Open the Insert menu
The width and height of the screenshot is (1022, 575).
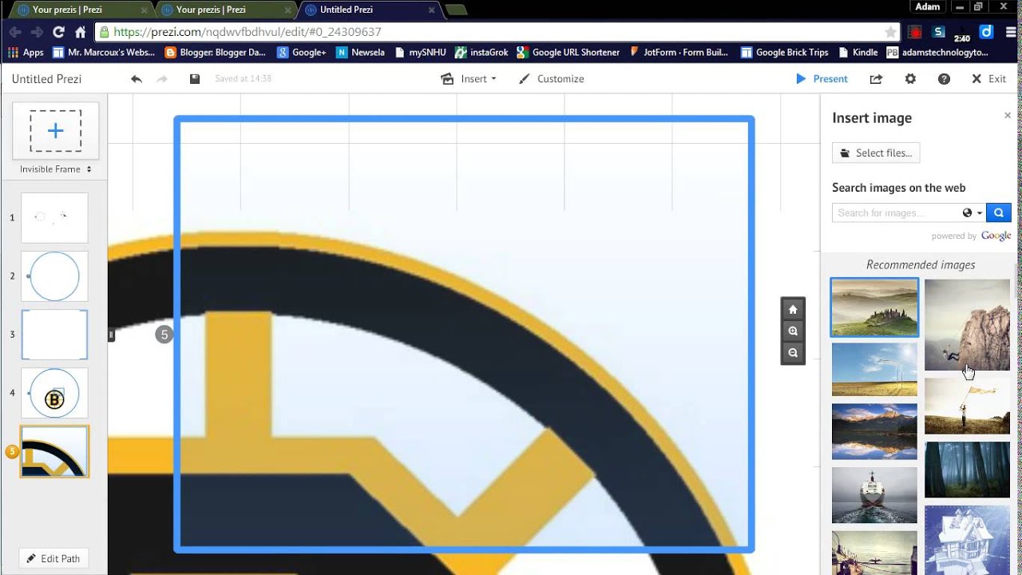469,79
